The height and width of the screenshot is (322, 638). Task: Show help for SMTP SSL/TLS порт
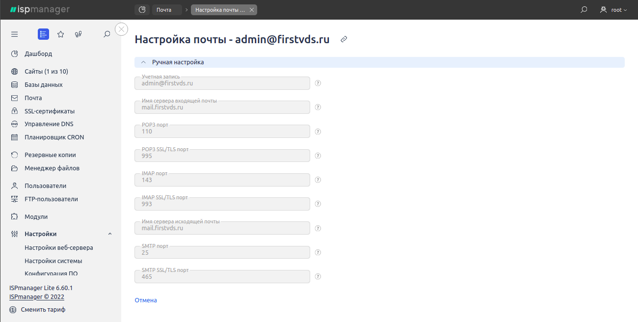[x=318, y=277]
